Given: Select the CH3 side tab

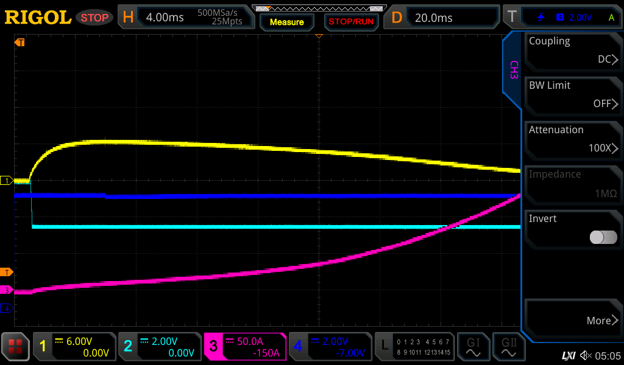Looking at the screenshot, I should click(x=513, y=70).
